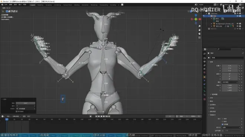Open the Render properties tab
The image size is (245, 137).
click(x=205, y=58)
